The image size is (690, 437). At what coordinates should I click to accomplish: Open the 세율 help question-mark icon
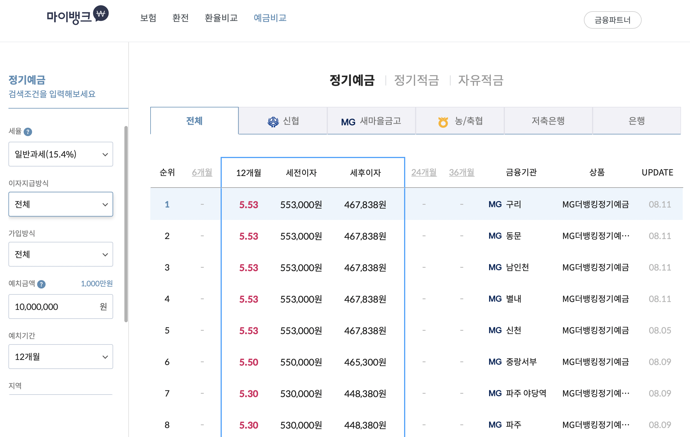tap(28, 132)
